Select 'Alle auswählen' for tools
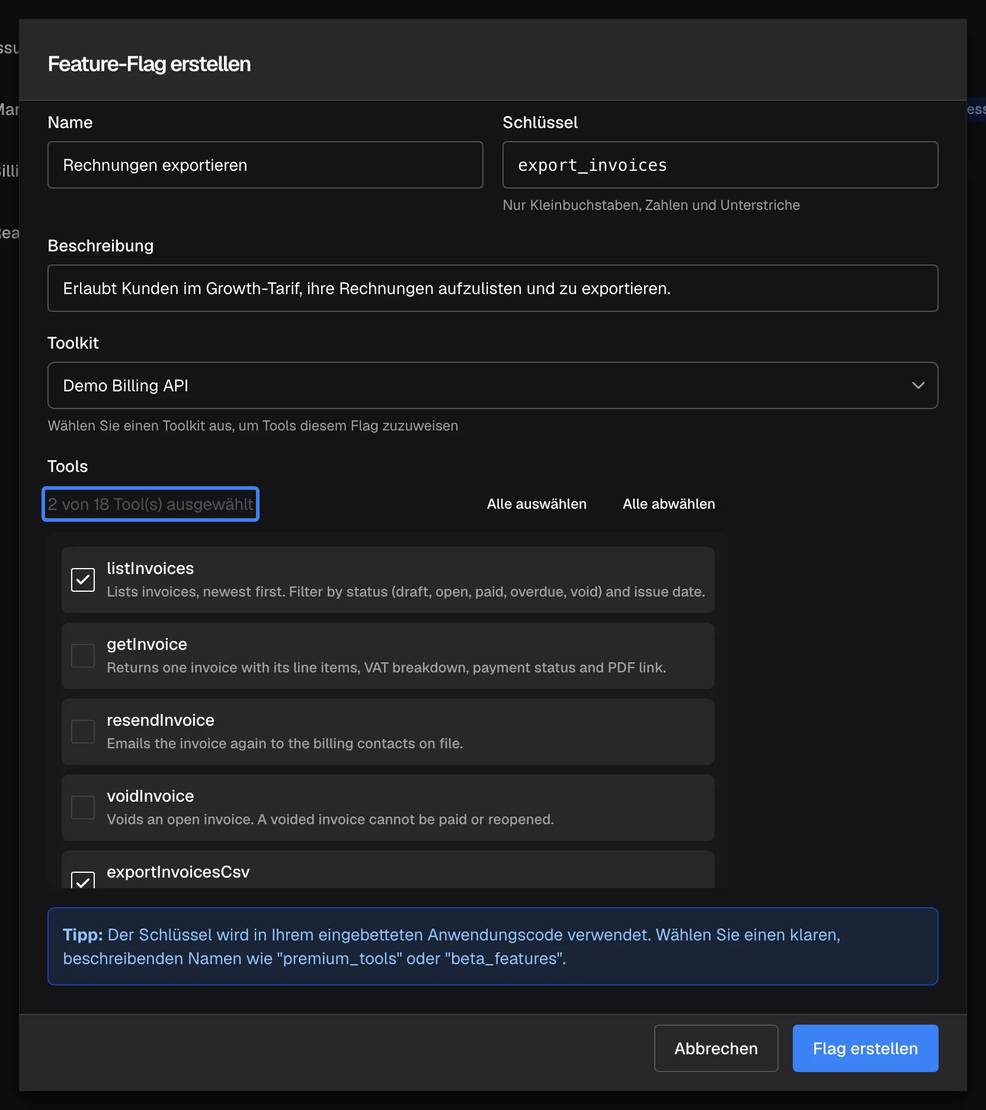Screen dimensions: 986x1110 click(x=536, y=504)
